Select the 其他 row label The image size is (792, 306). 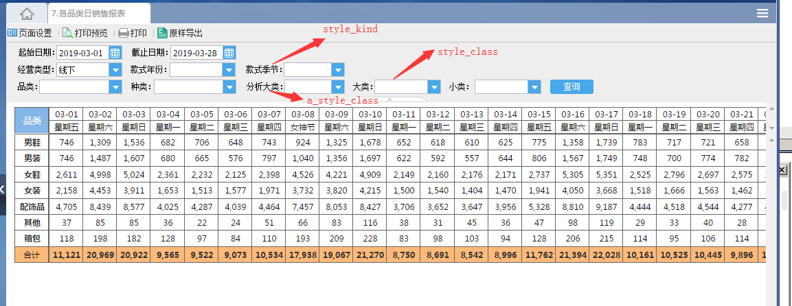click(32, 223)
